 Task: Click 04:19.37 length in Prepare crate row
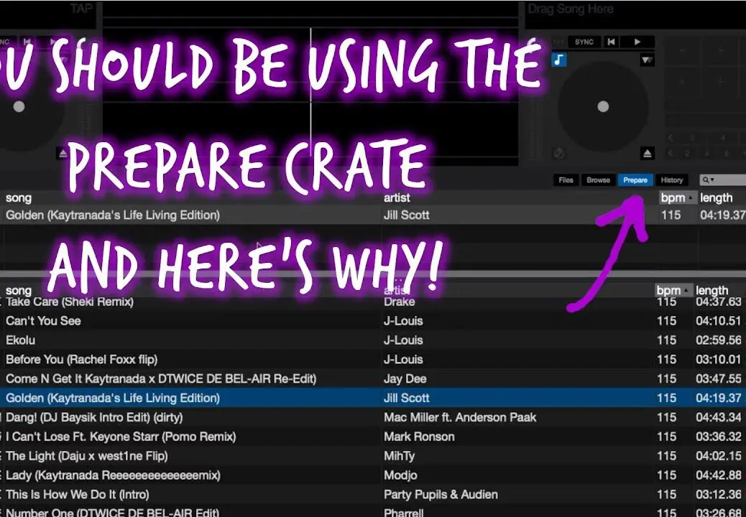722,215
